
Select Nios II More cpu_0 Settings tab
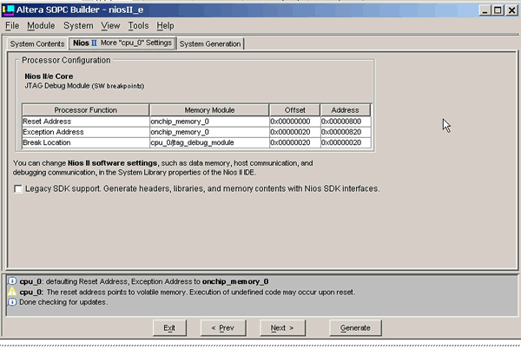[x=122, y=43]
